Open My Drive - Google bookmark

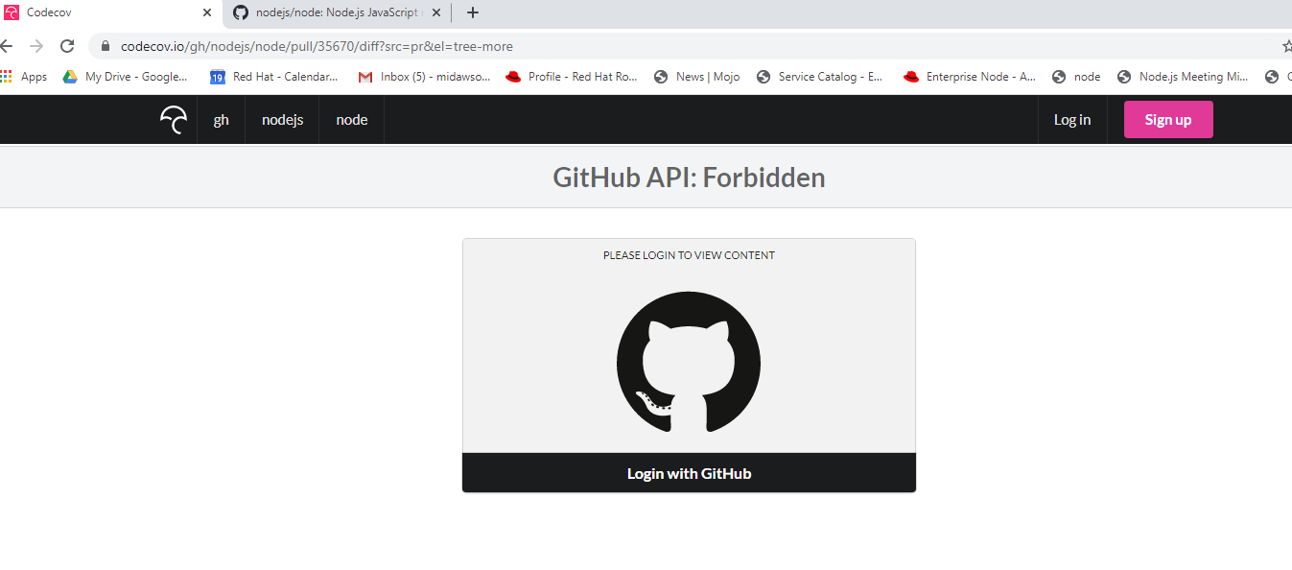click(126, 77)
